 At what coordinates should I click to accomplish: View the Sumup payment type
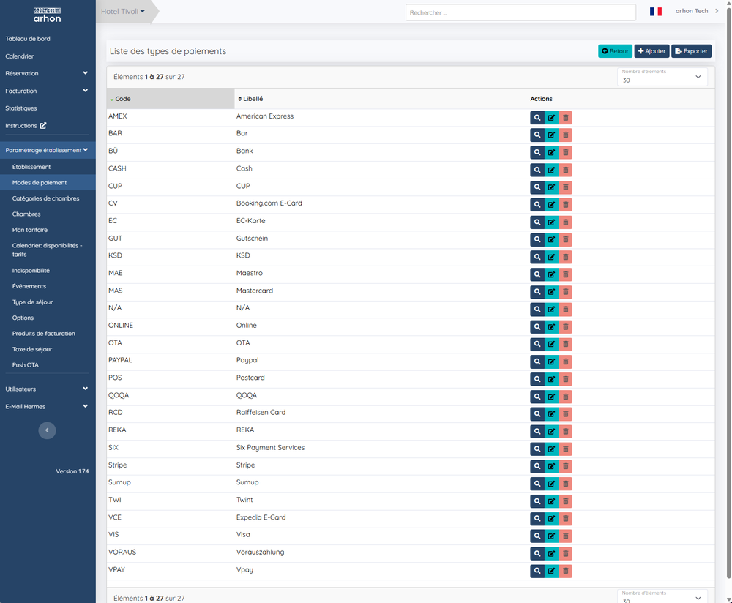point(537,484)
